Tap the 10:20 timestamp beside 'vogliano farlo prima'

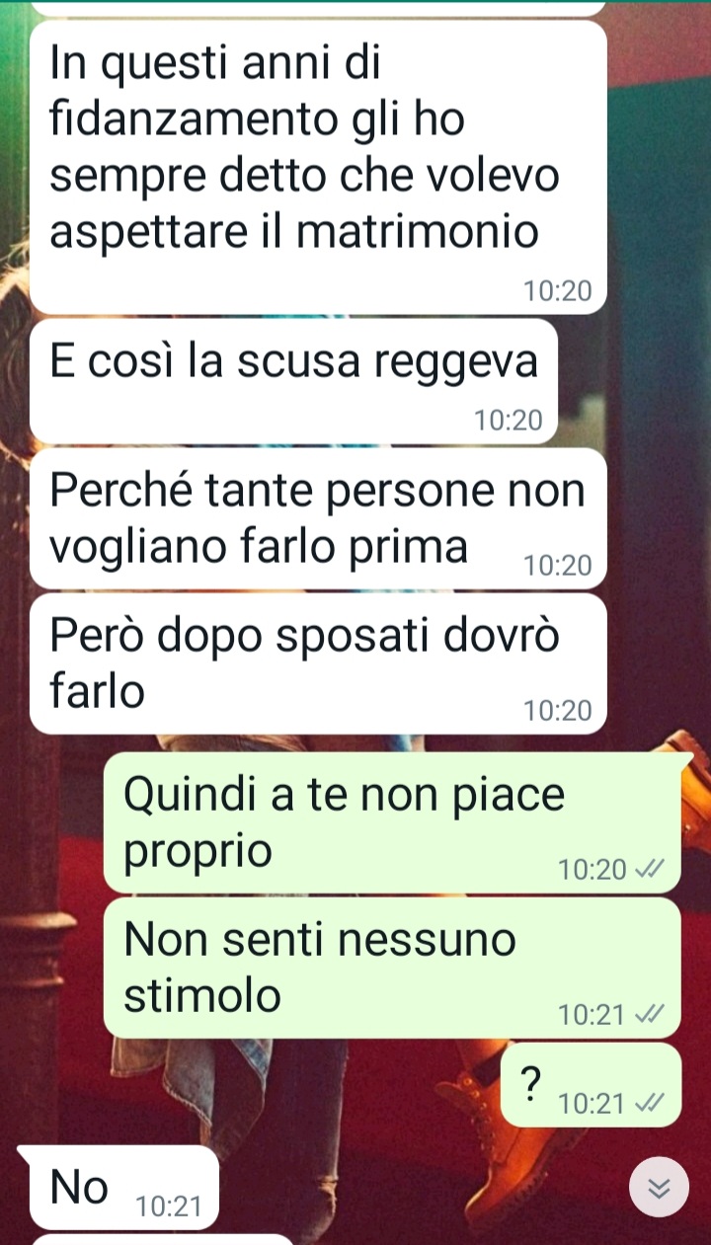[x=558, y=566]
